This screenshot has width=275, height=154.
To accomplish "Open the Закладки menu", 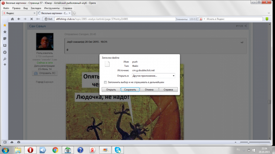I will (36, 8).
